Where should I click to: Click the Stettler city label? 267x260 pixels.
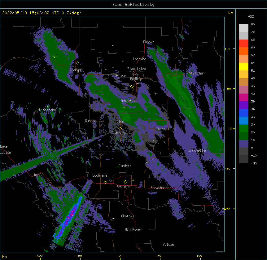[x=196, y=73]
